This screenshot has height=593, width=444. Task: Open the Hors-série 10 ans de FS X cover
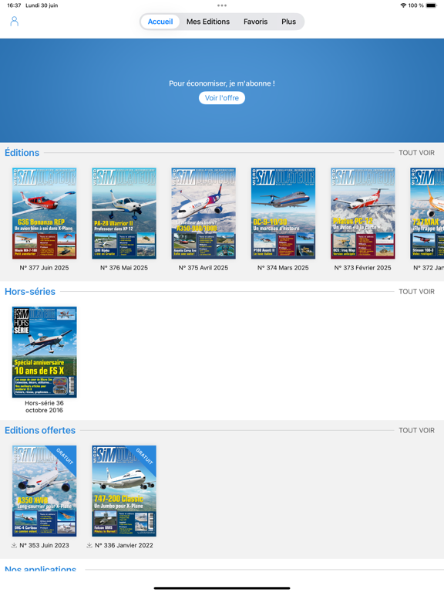pos(44,352)
